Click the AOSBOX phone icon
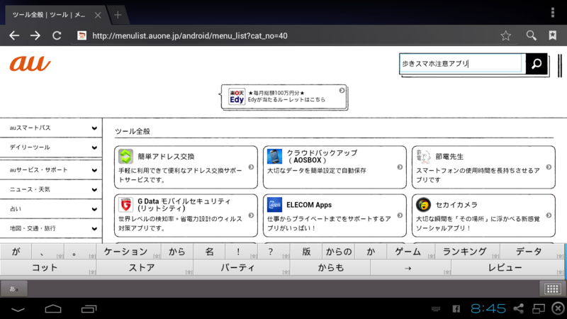Screen dimensions: 567x319 click(x=274, y=156)
